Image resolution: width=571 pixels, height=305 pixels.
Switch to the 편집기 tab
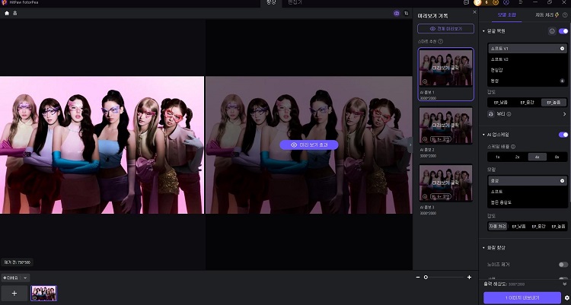pyautogui.click(x=295, y=3)
